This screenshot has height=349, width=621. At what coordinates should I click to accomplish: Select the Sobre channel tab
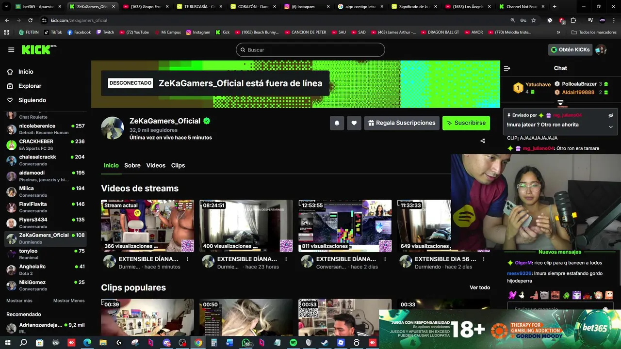pos(132,165)
